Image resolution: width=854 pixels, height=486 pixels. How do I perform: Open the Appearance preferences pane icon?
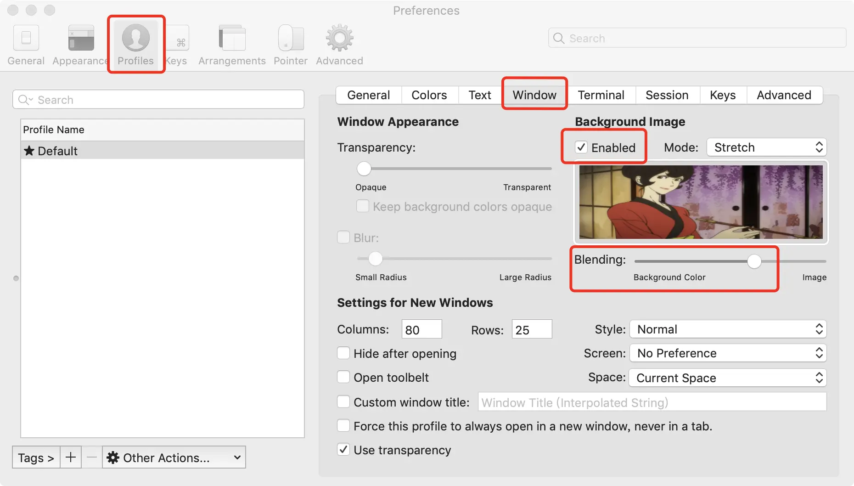click(81, 38)
